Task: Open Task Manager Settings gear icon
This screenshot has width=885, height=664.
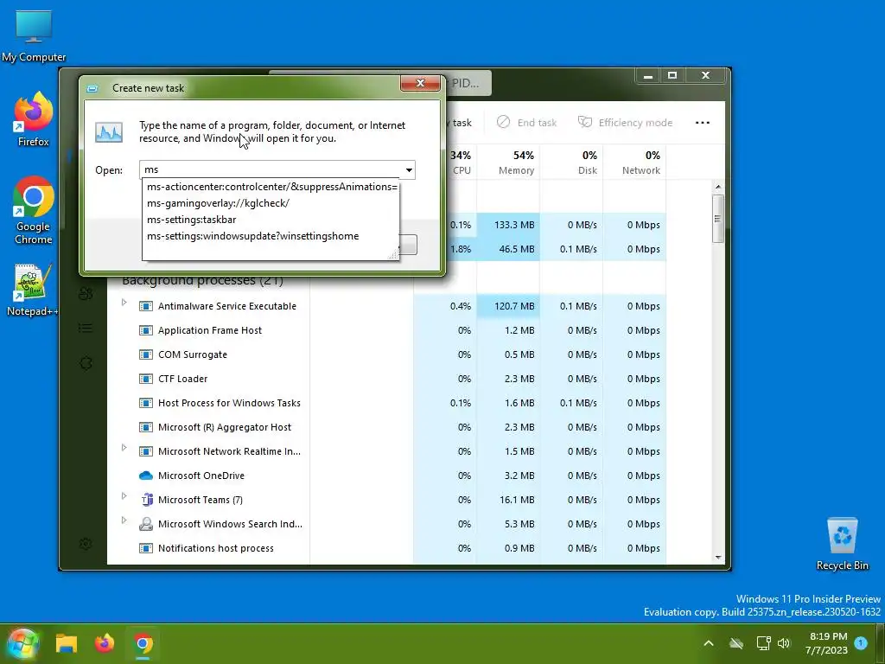Action: click(x=86, y=544)
